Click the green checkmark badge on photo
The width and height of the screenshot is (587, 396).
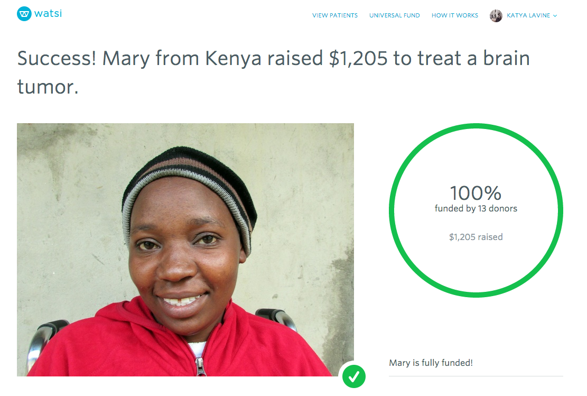[353, 376]
